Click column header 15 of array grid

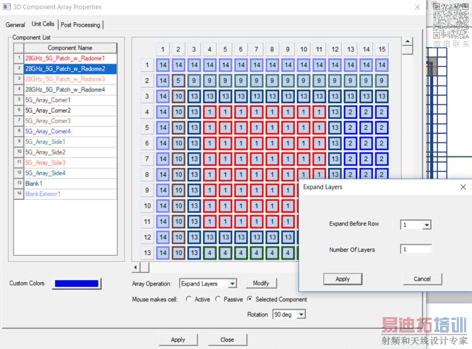(382, 50)
